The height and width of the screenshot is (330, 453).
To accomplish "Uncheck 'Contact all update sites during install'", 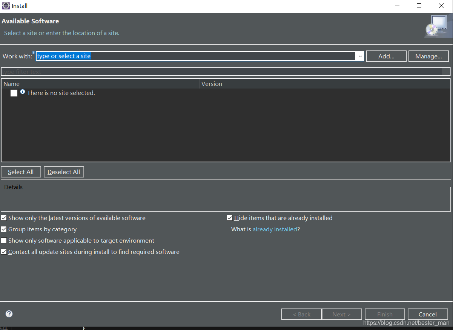I will click(4, 252).
